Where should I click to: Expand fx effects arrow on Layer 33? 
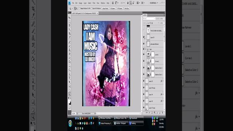pyautogui.click(x=163, y=101)
